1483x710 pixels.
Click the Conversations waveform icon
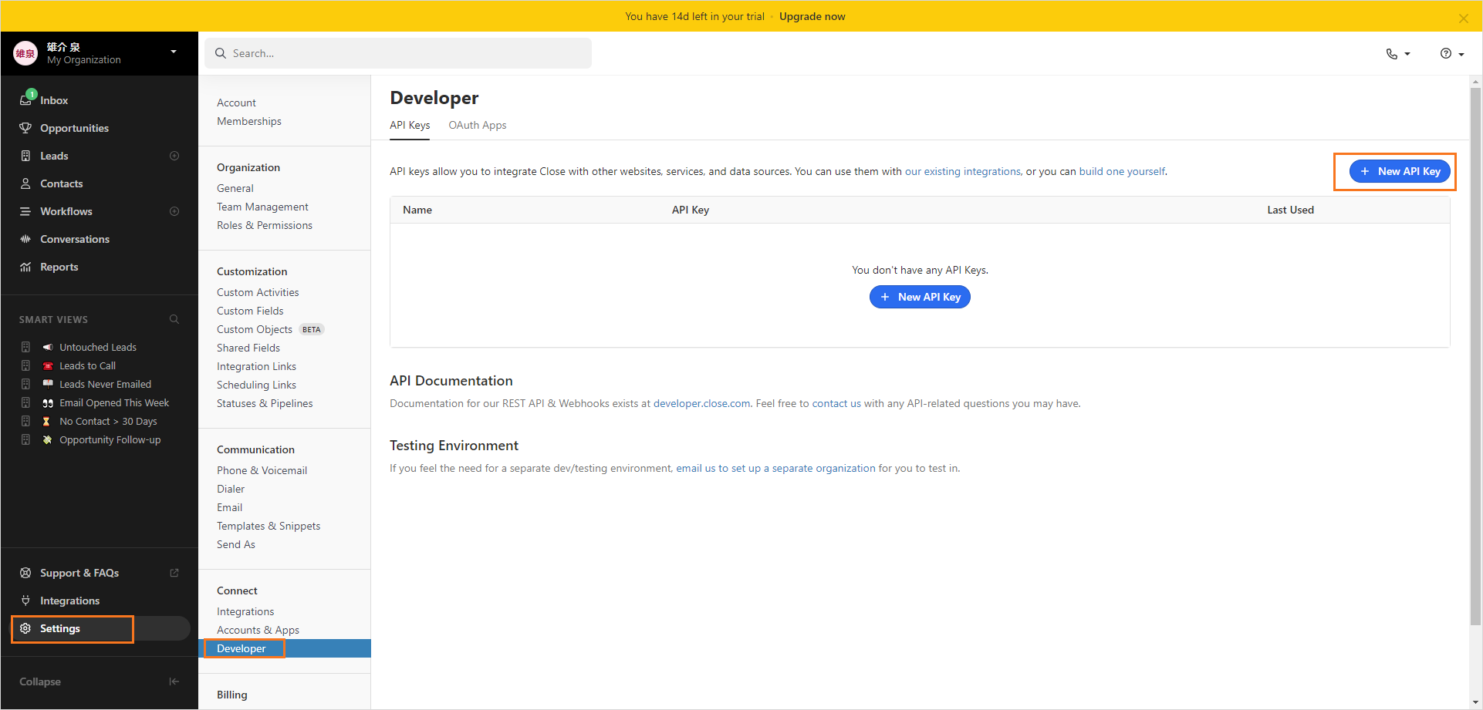[25, 239]
